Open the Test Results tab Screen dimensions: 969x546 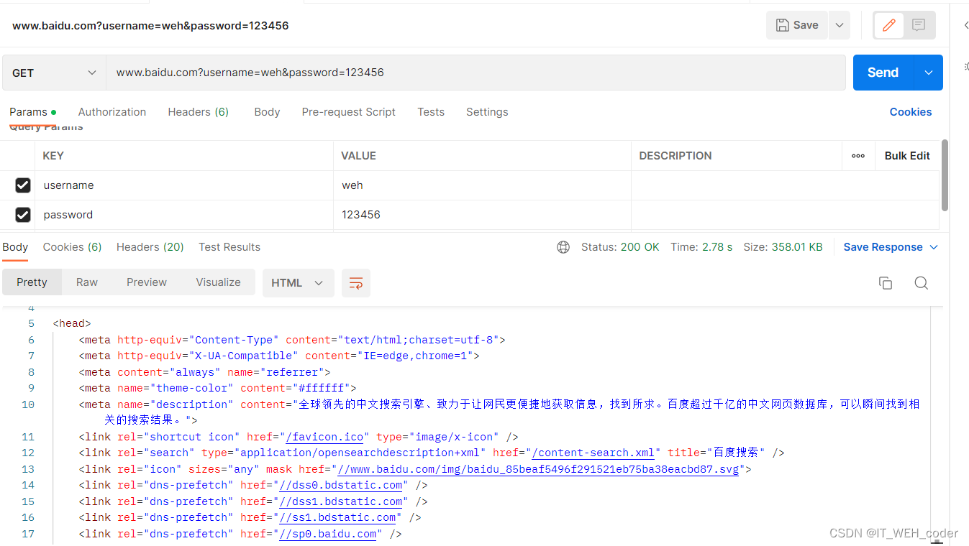(x=229, y=247)
